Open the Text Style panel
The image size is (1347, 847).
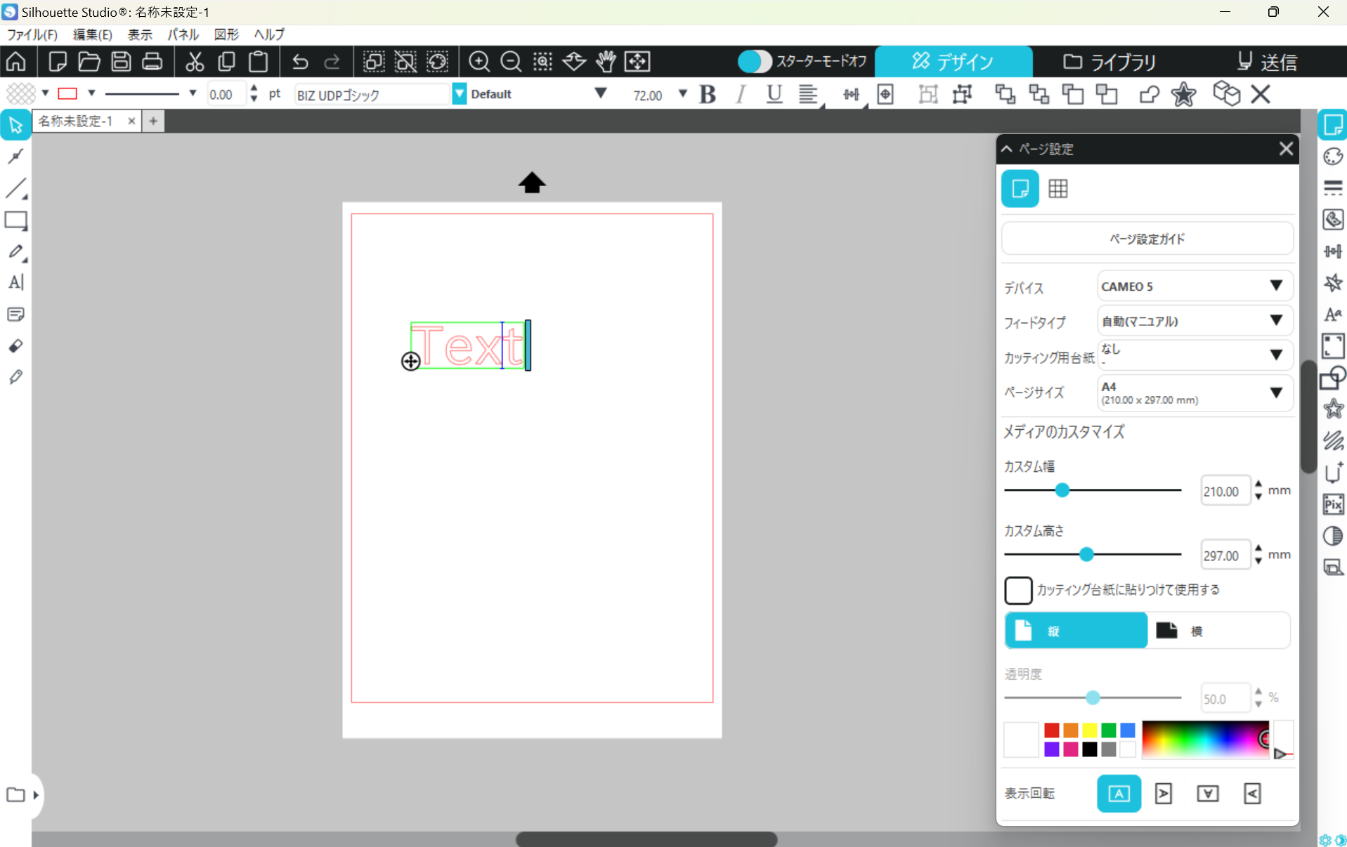1333,314
